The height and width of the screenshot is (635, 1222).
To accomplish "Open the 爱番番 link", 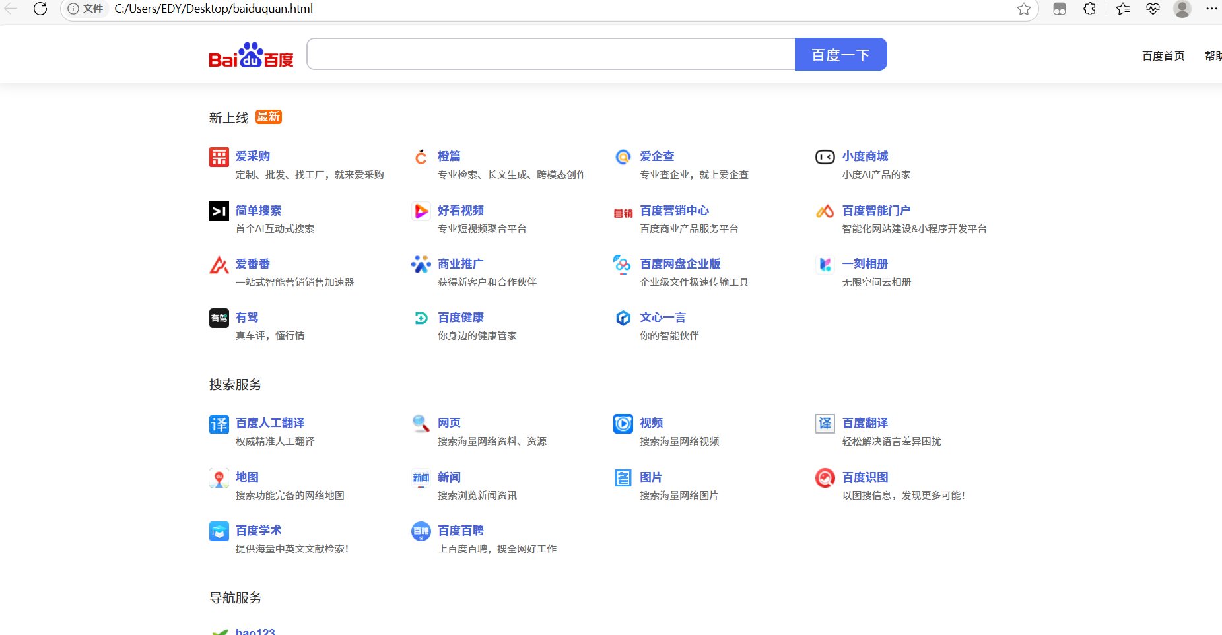I will [253, 264].
